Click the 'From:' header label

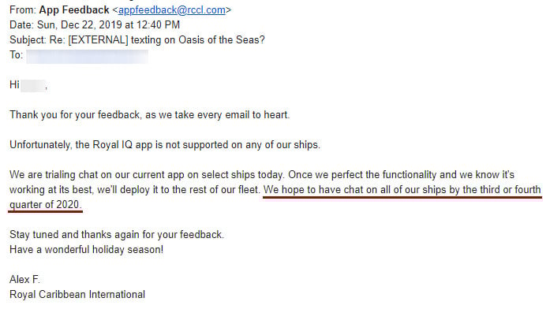tap(22, 10)
